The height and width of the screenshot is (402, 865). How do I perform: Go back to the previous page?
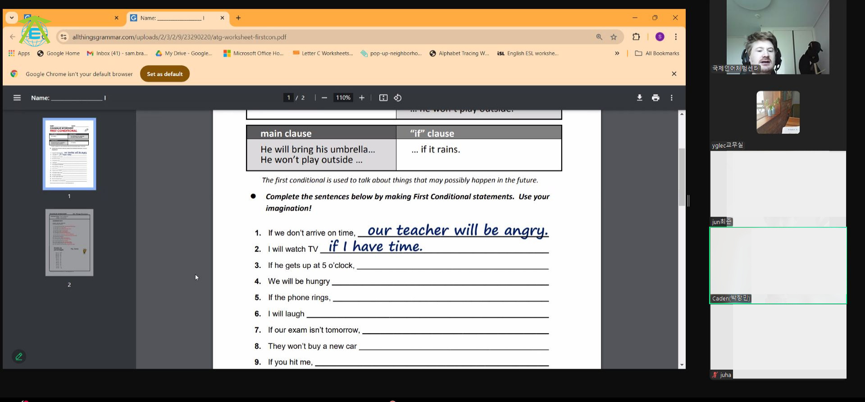coord(13,37)
